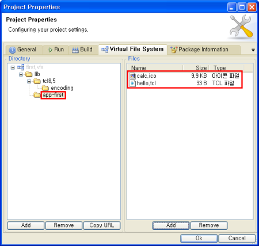
Task: Sort files by Type column header
Action: click(x=226, y=68)
